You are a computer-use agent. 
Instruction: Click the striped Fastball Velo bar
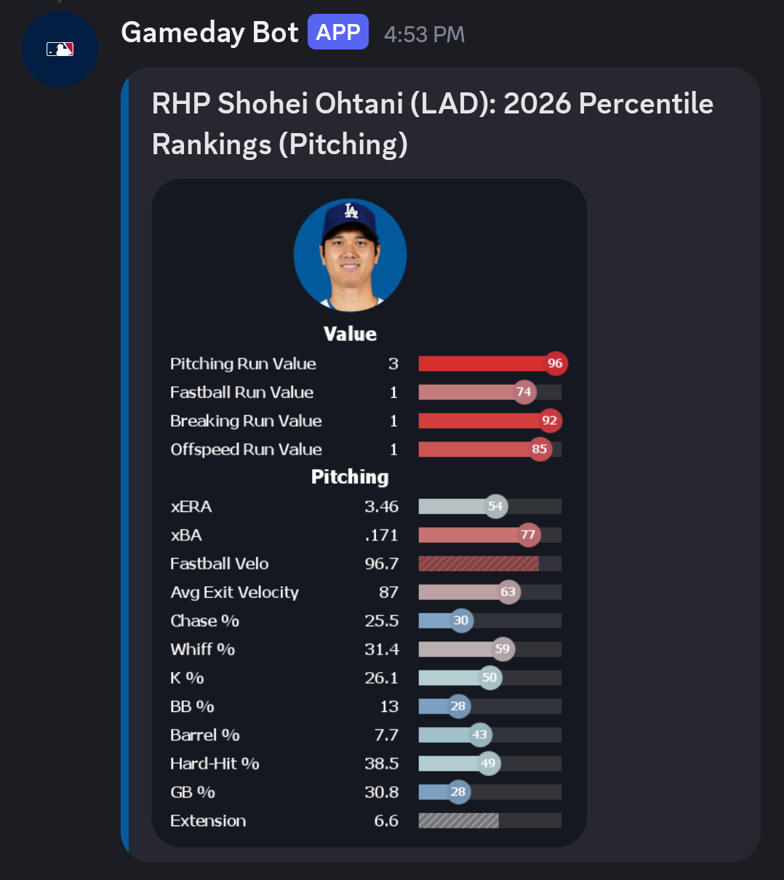pyautogui.click(x=479, y=564)
